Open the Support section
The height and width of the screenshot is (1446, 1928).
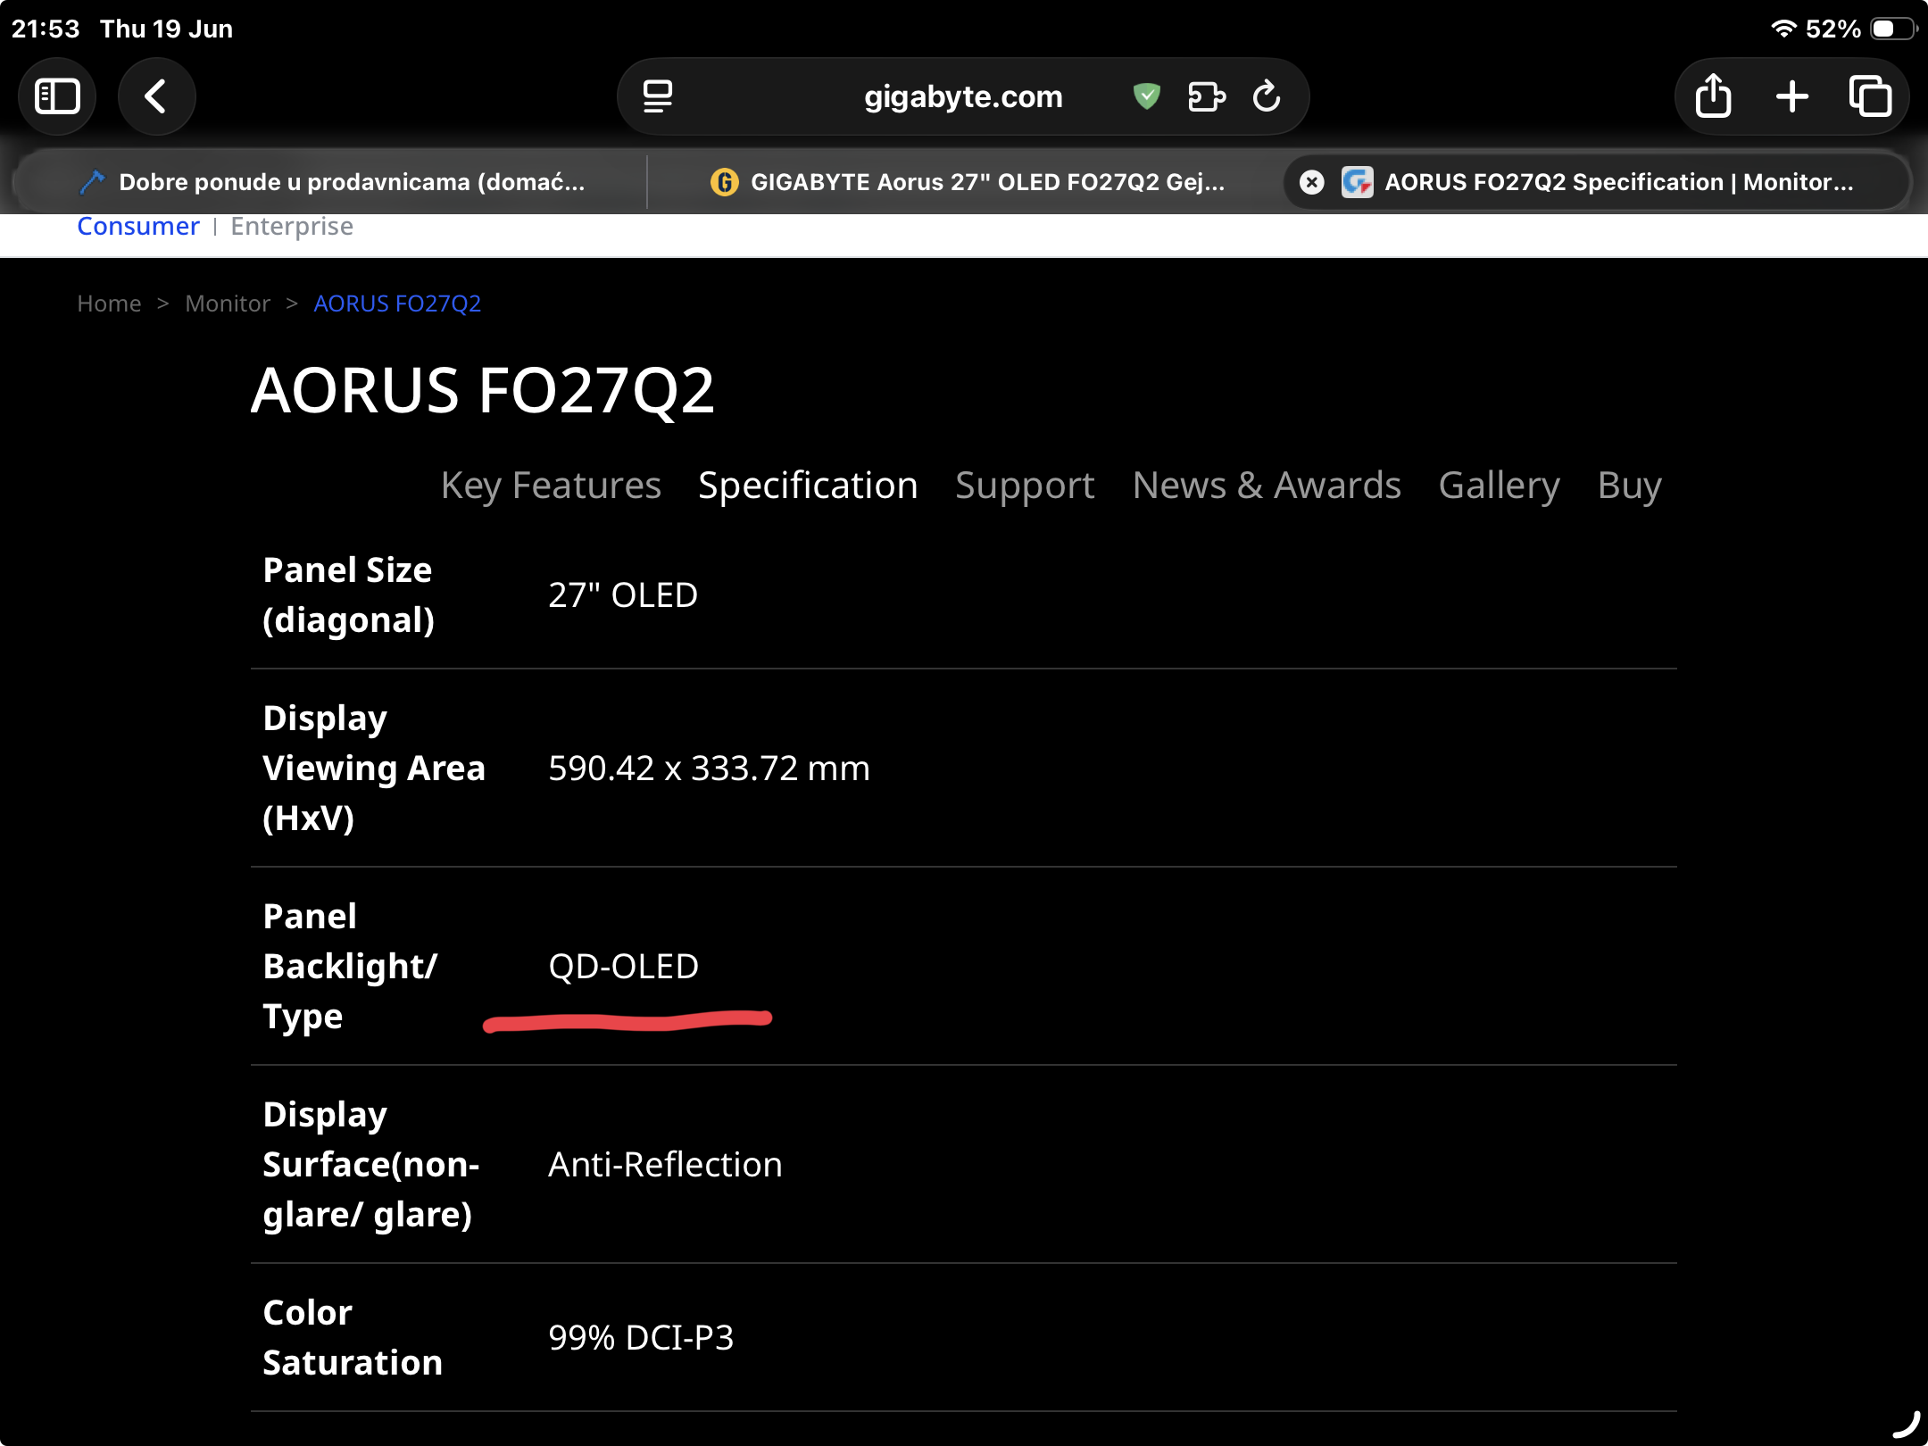pyautogui.click(x=1025, y=486)
